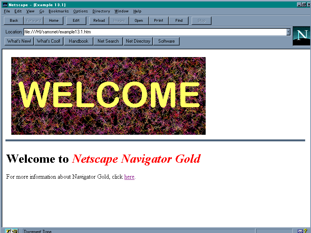Click the Netscape N logo icon
The height and width of the screenshot is (233, 311).
click(x=301, y=36)
